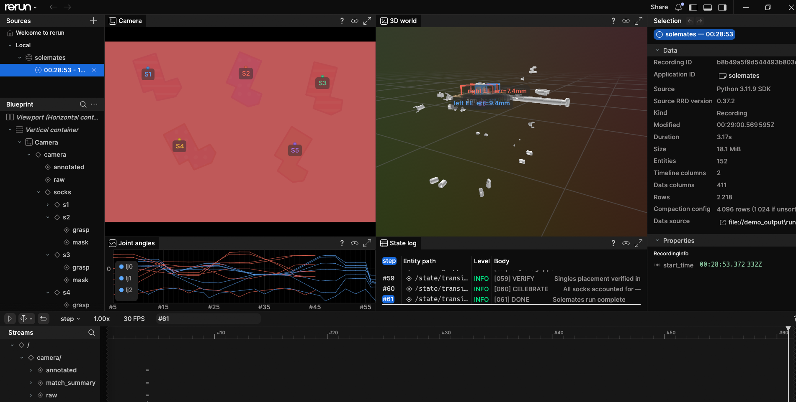Viewport: 796px width, 402px height.
Task: Select log row #59 VERIFY
Action: [x=511, y=278]
